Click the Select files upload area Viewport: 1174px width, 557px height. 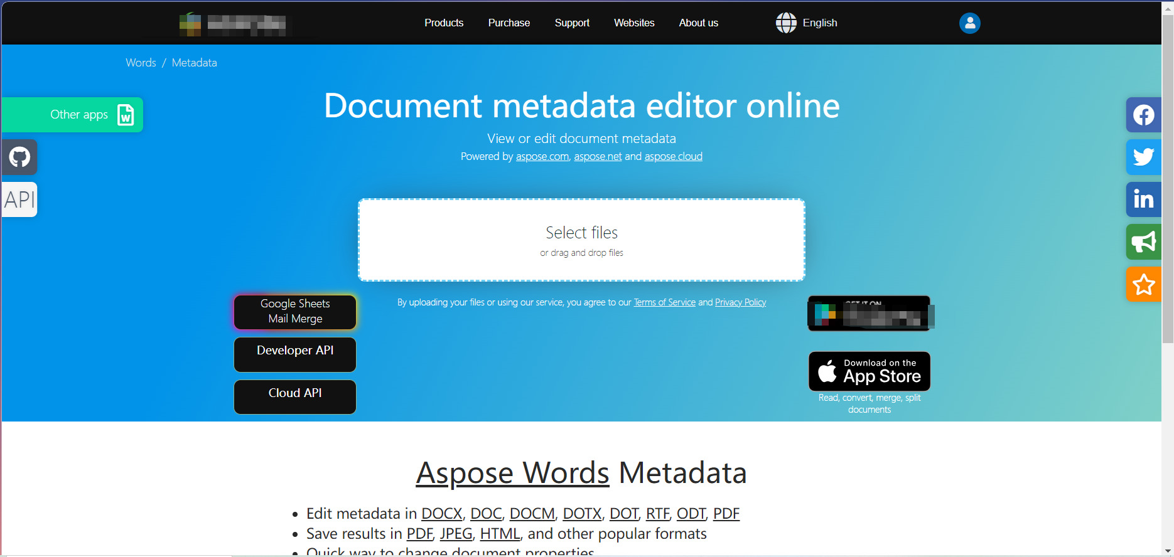pos(581,240)
